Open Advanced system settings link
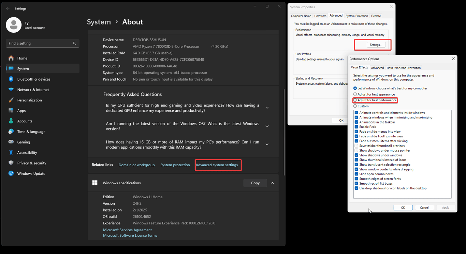This screenshot has width=466, height=254. pos(217,165)
